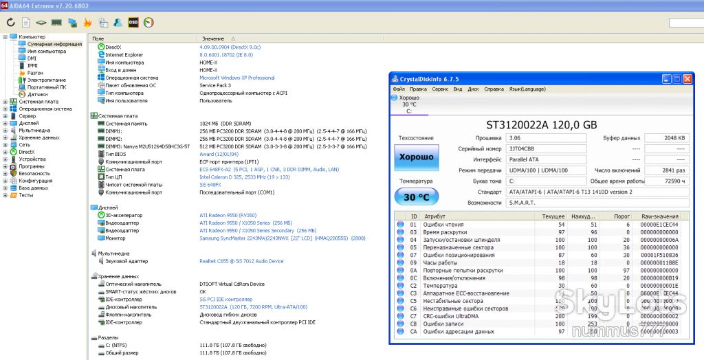704x360 pixels.
Task: Open the Realtek C655 audio device link
Action: point(241,261)
